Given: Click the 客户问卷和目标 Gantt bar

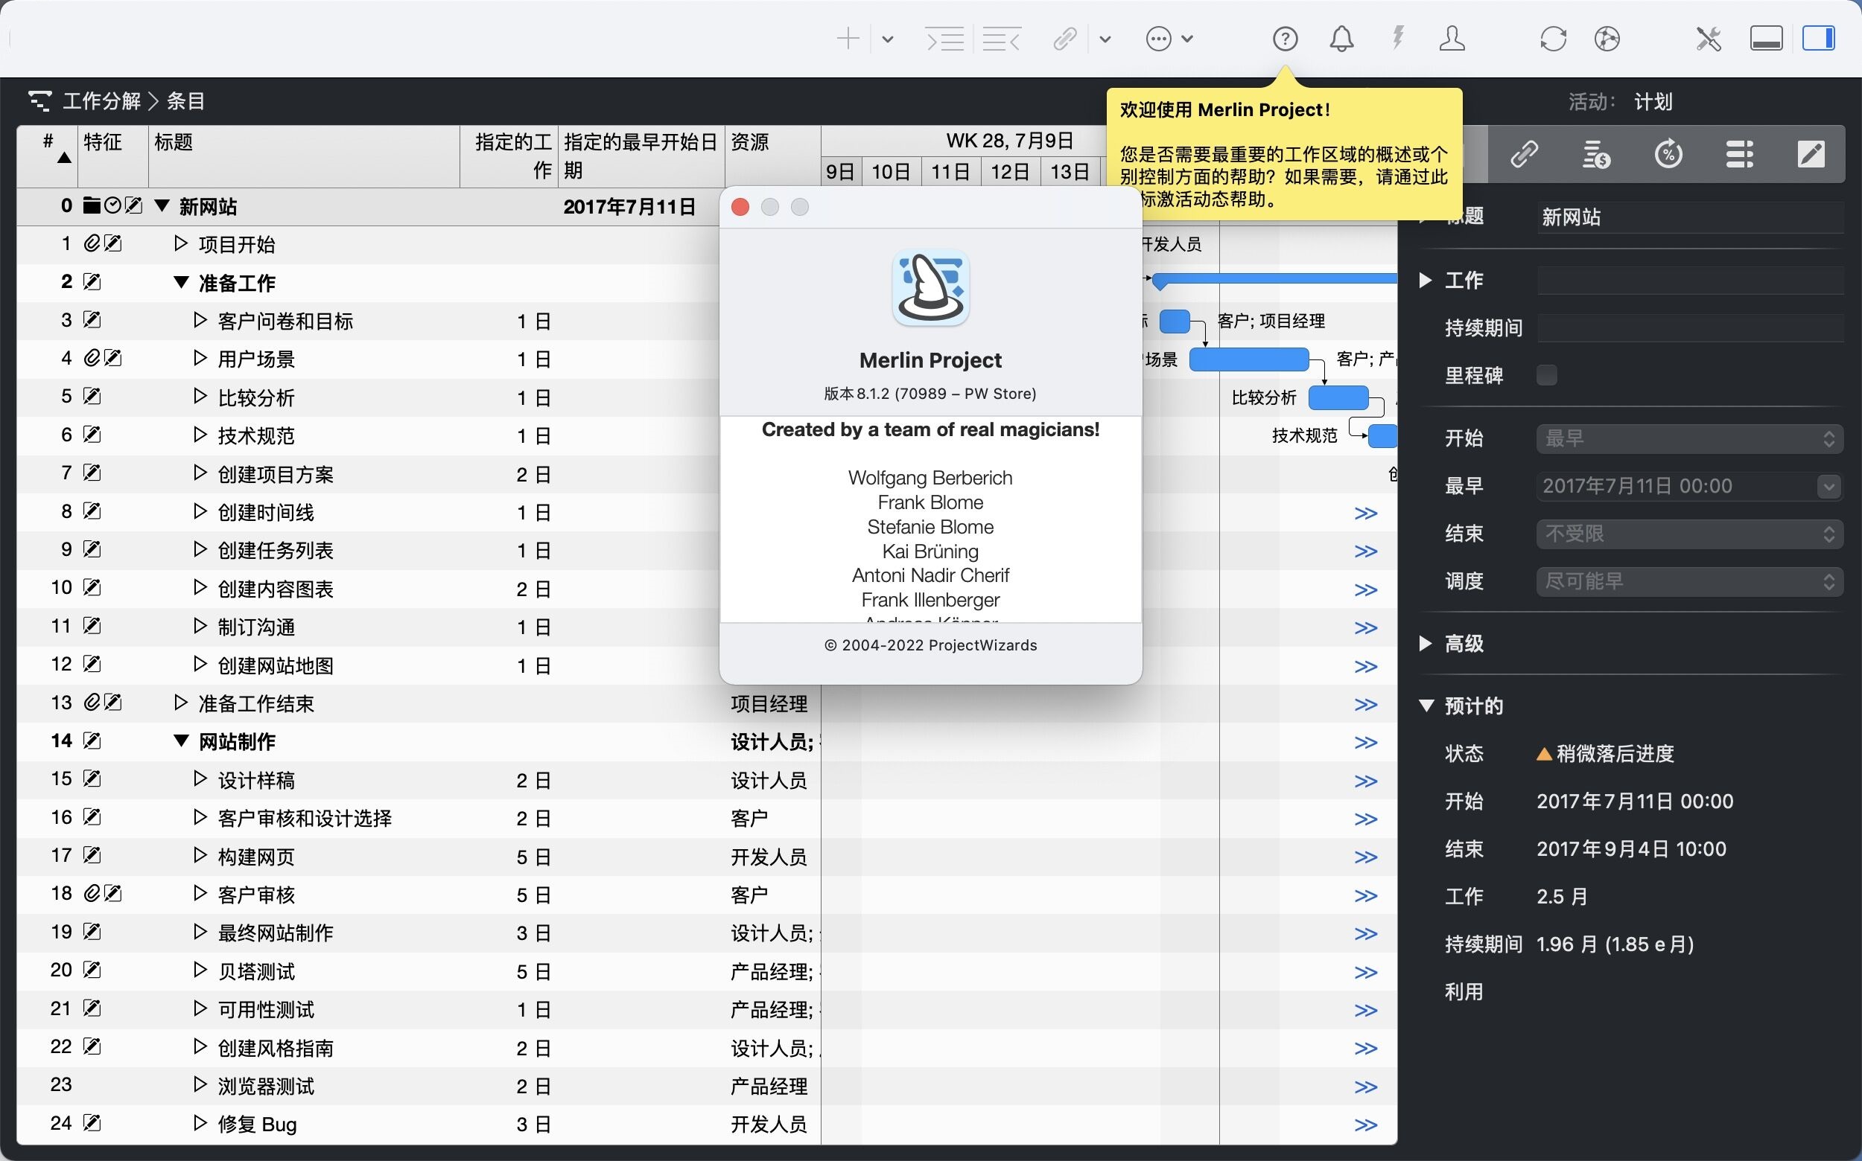Looking at the screenshot, I should click(x=1175, y=321).
